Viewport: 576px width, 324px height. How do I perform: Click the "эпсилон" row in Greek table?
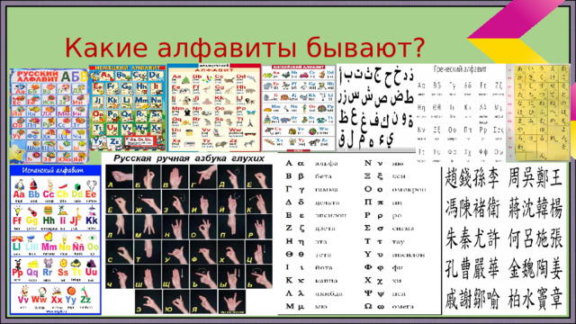(316, 215)
